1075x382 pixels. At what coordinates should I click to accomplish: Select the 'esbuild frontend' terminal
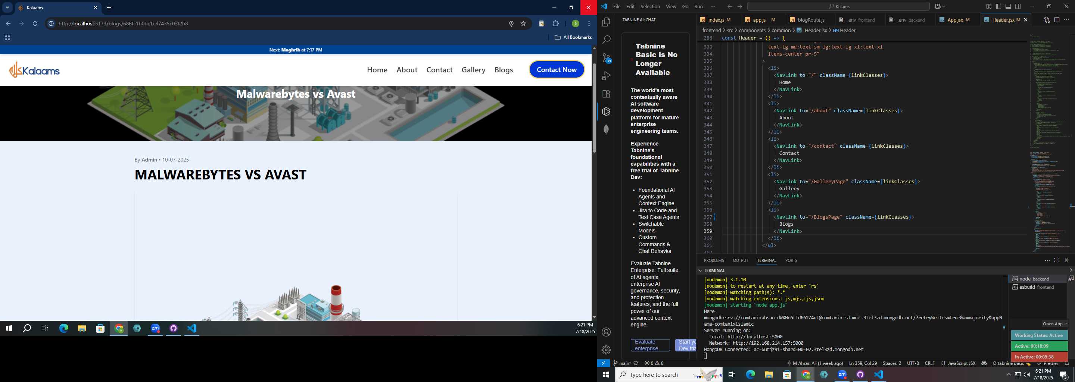pos(1037,287)
